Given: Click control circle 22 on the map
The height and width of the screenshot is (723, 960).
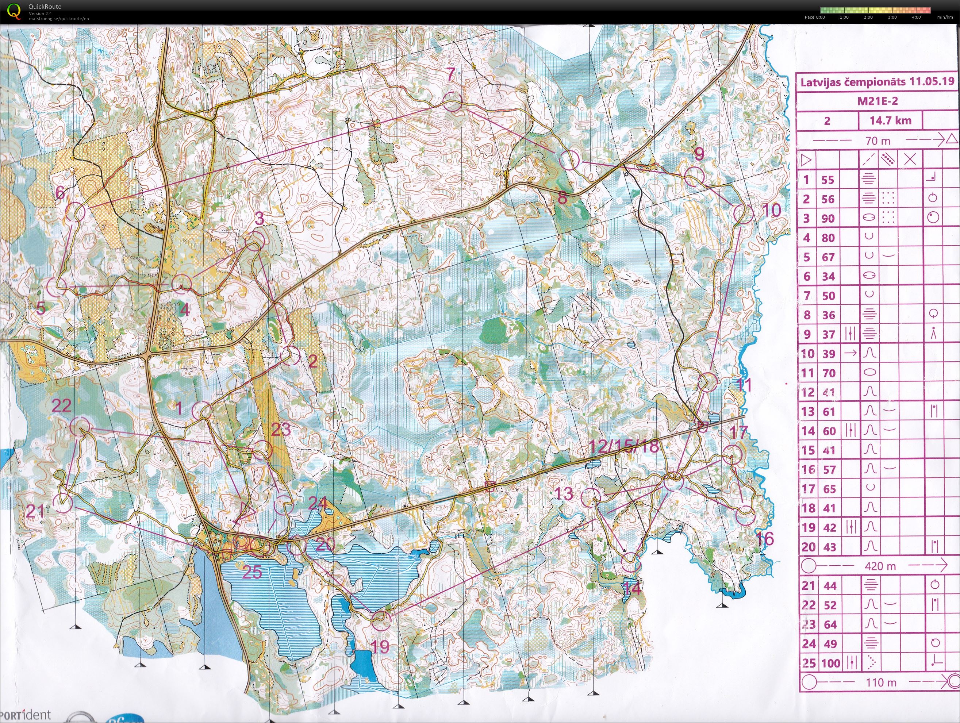Looking at the screenshot, I should click(x=80, y=426).
